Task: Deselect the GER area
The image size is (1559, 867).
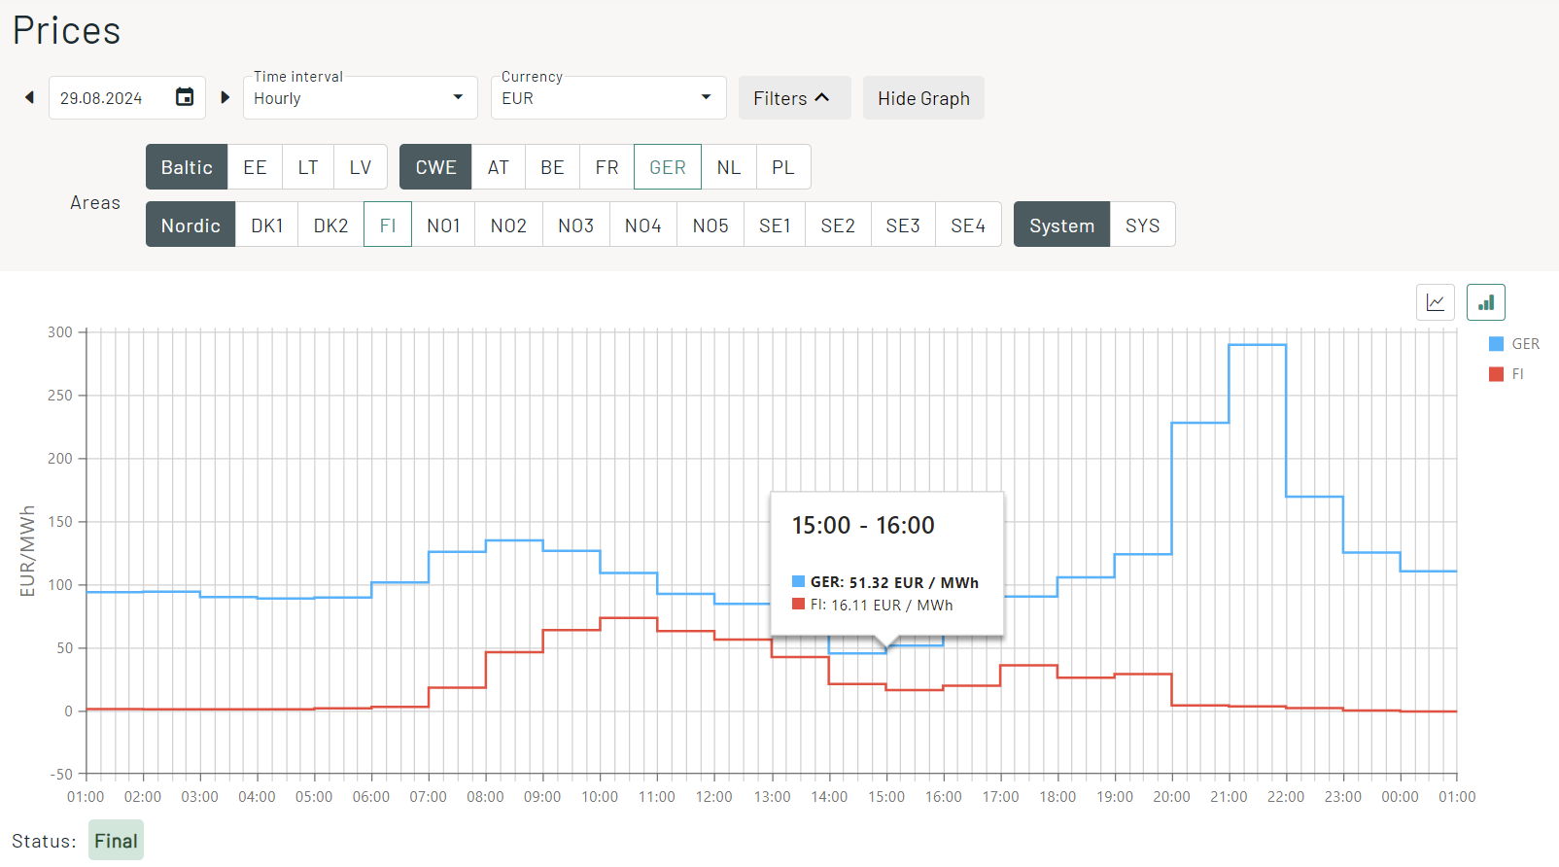Action: [667, 167]
